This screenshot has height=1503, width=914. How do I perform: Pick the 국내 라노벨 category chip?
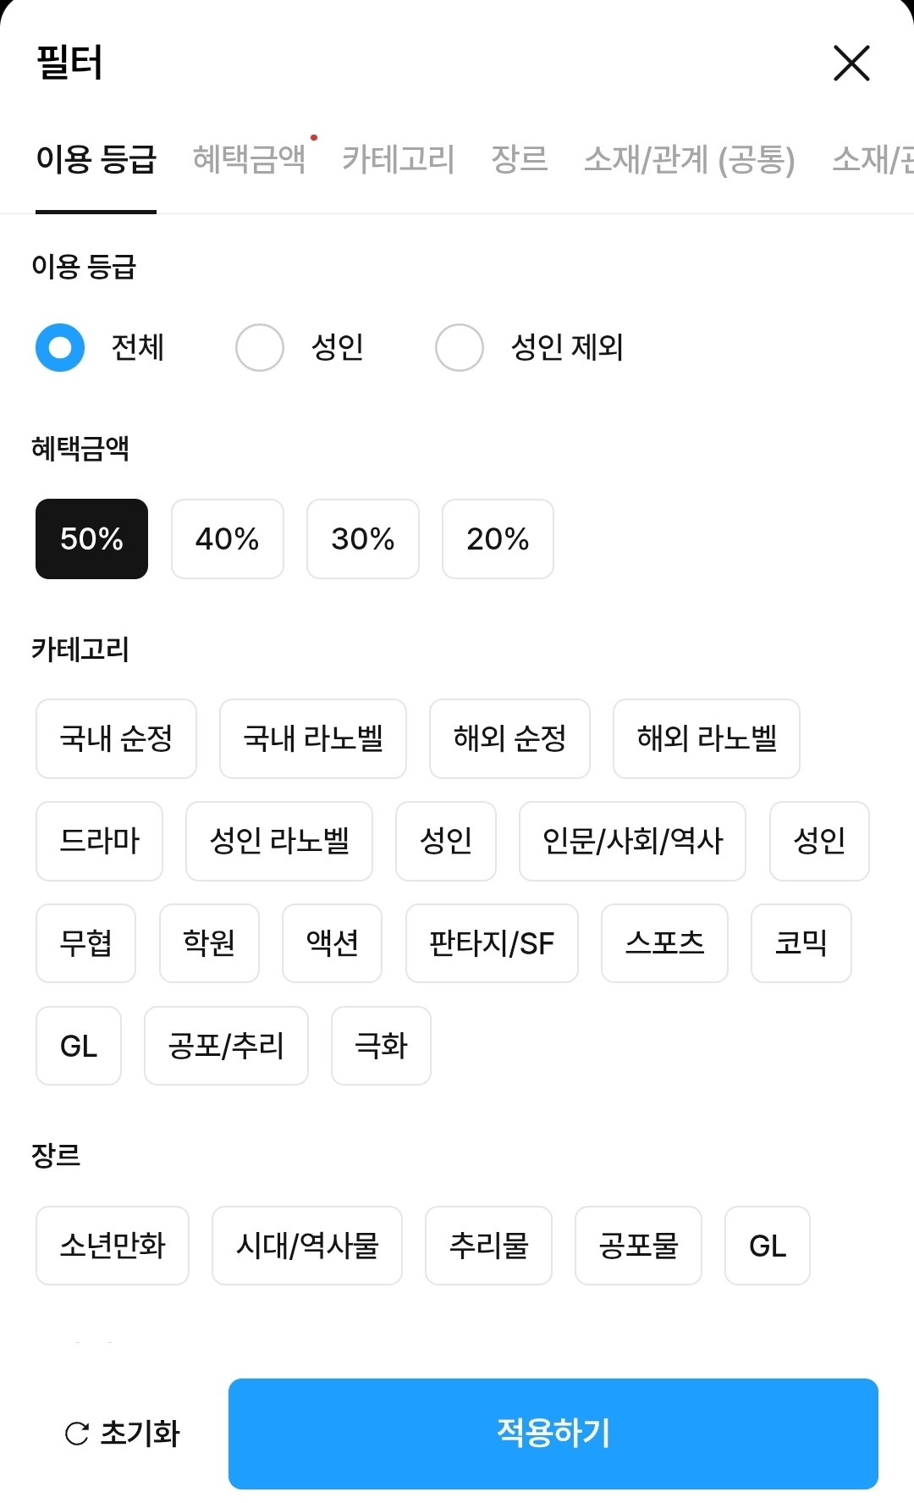(x=313, y=738)
